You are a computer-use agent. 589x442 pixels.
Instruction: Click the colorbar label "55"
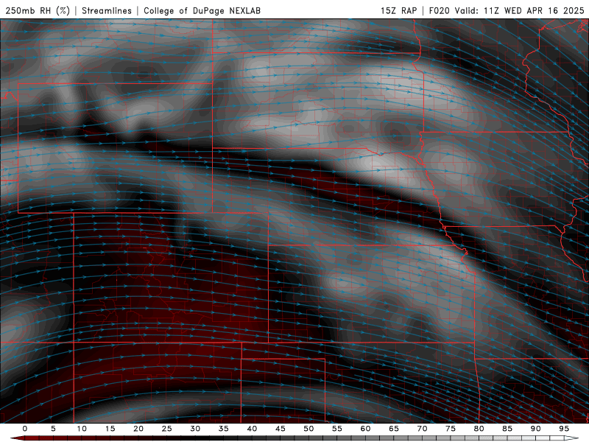coord(337,429)
